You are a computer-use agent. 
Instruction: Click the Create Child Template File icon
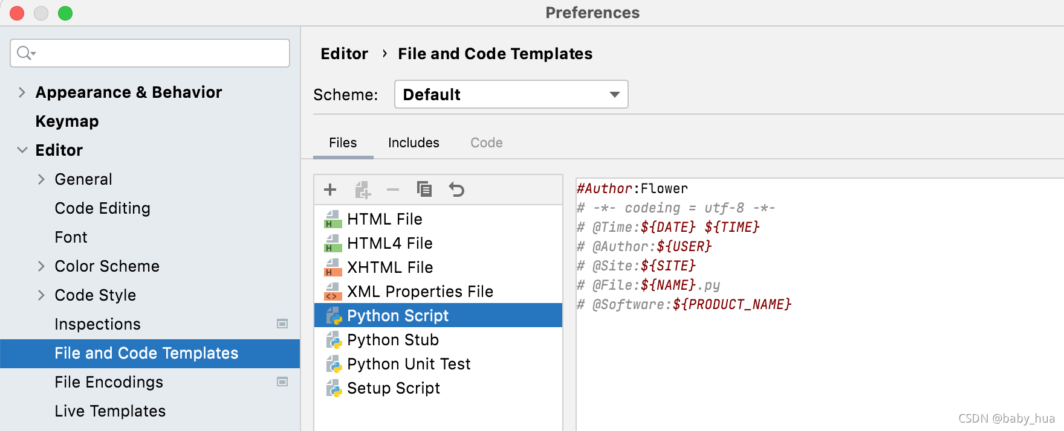coord(363,190)
